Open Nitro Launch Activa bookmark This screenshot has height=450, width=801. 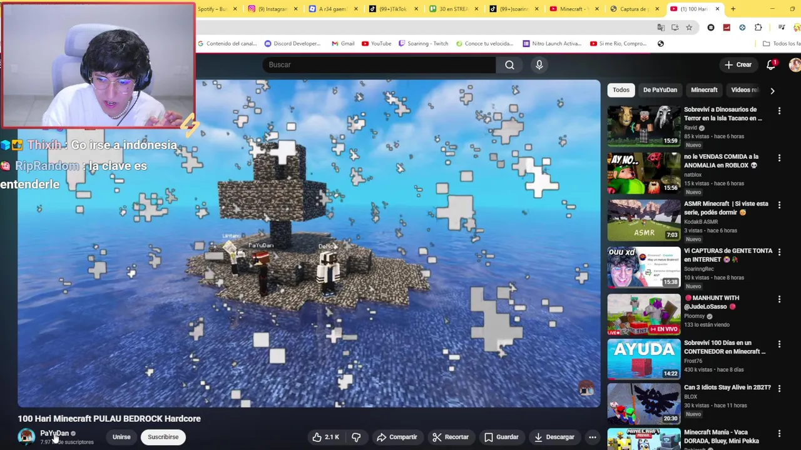coord(553,44)
